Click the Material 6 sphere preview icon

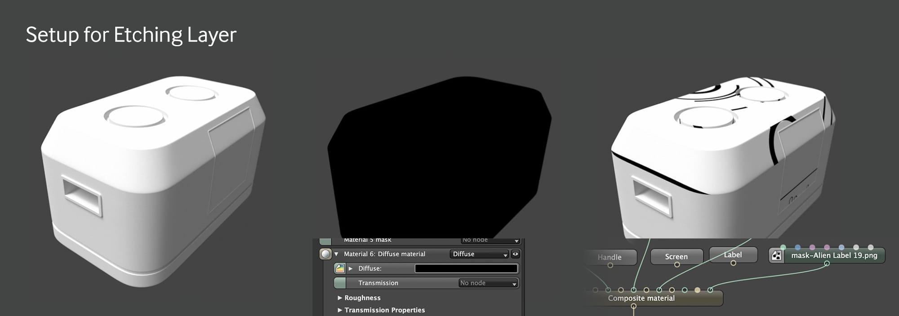[325, 254]
